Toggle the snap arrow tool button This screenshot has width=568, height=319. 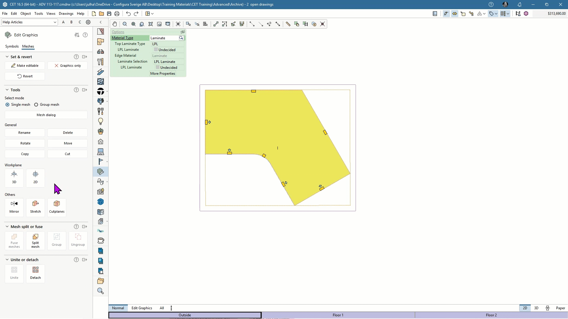point(446,14)
